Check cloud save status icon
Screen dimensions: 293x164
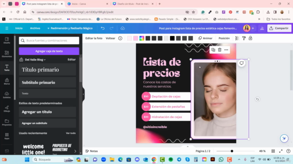[123, 28]
